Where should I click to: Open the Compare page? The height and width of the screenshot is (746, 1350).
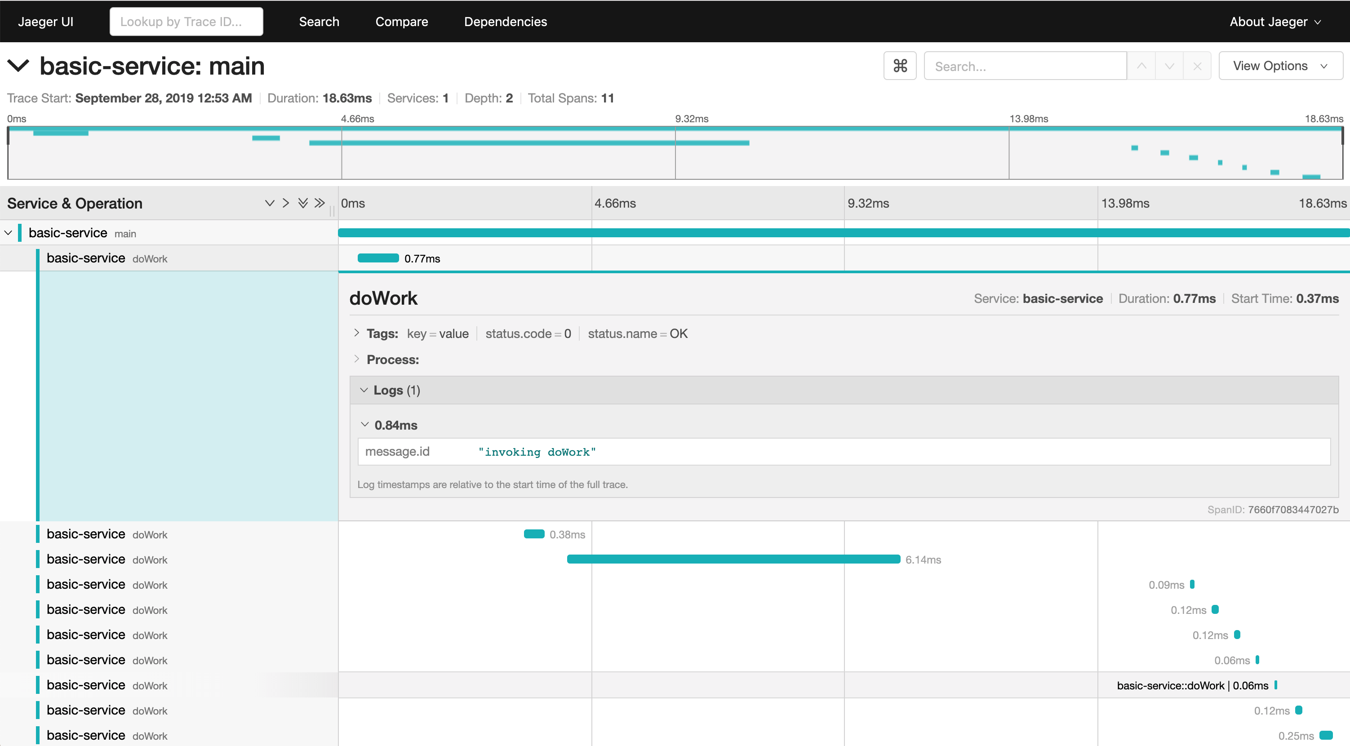401,22
